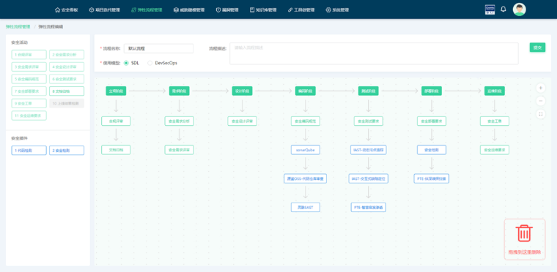Pick activity '9 安全工单' in the sidebar
This screenshot has height=272, width=557.
(x=29, y=103)
